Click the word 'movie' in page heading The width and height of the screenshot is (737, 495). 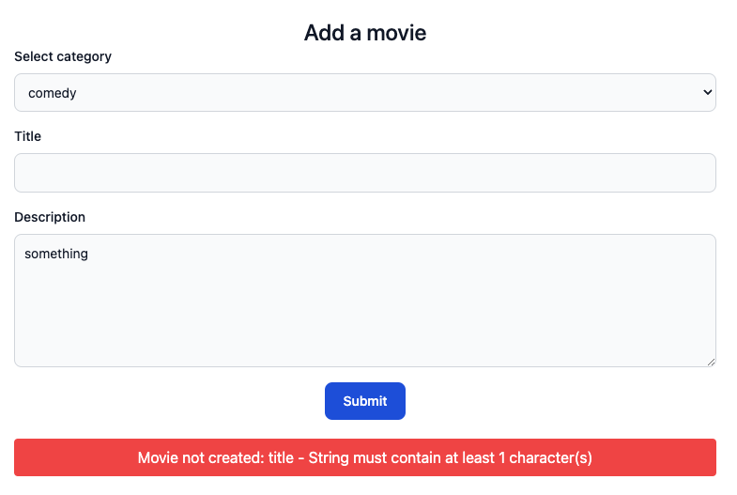(396, 33)
